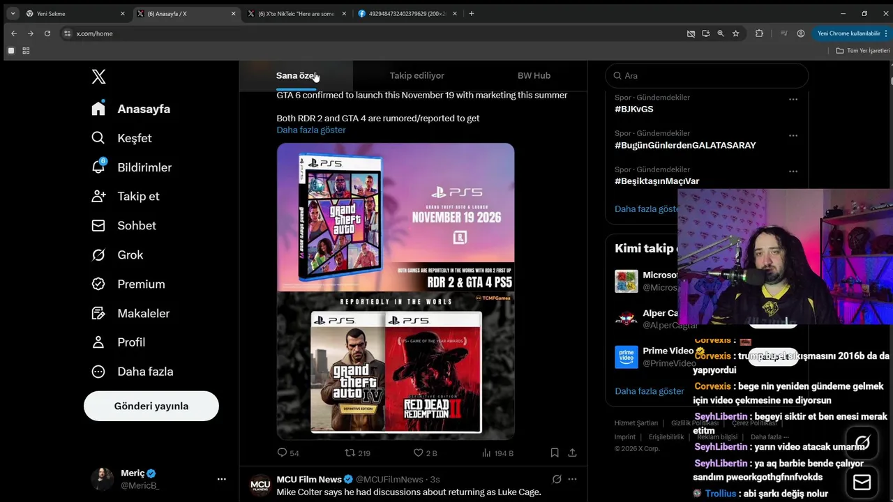Open Imprint footer link
Viewport: 893px width, 502px height.
point(625,437)
